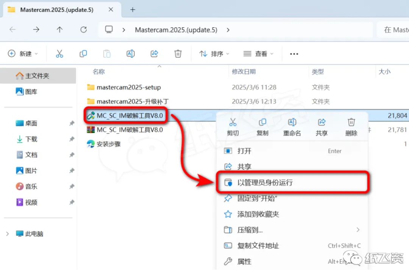This screenshot has height=270, width=409.
Task: Select 共享 entry below 打开
Action: pos(292,166)
